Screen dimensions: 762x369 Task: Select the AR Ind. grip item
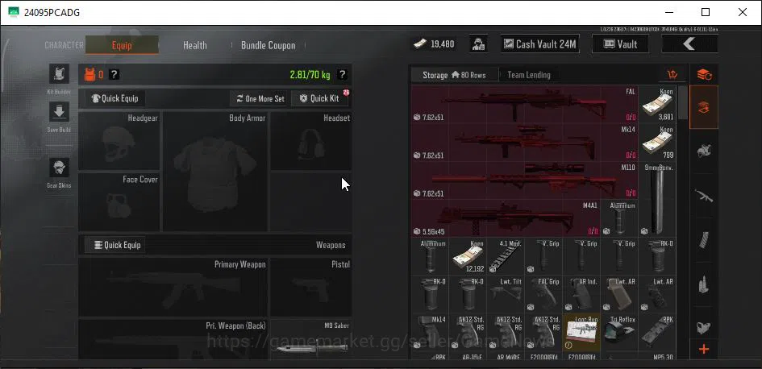click(581, 294)
